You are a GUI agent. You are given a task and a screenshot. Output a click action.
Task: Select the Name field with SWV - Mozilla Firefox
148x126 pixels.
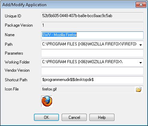point(92,35)
